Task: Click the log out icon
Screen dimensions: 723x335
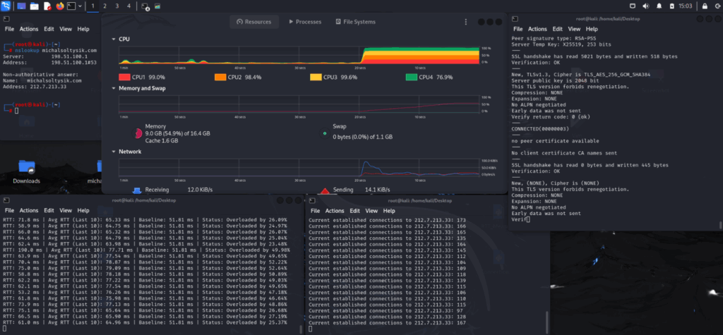Action: (717, 6)
